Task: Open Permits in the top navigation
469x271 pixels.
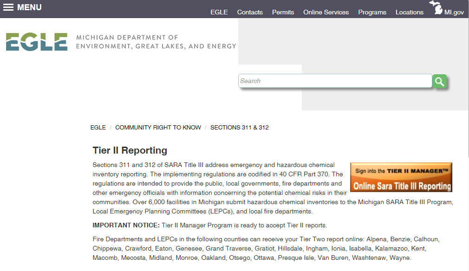Action: (x=283, y=12)
